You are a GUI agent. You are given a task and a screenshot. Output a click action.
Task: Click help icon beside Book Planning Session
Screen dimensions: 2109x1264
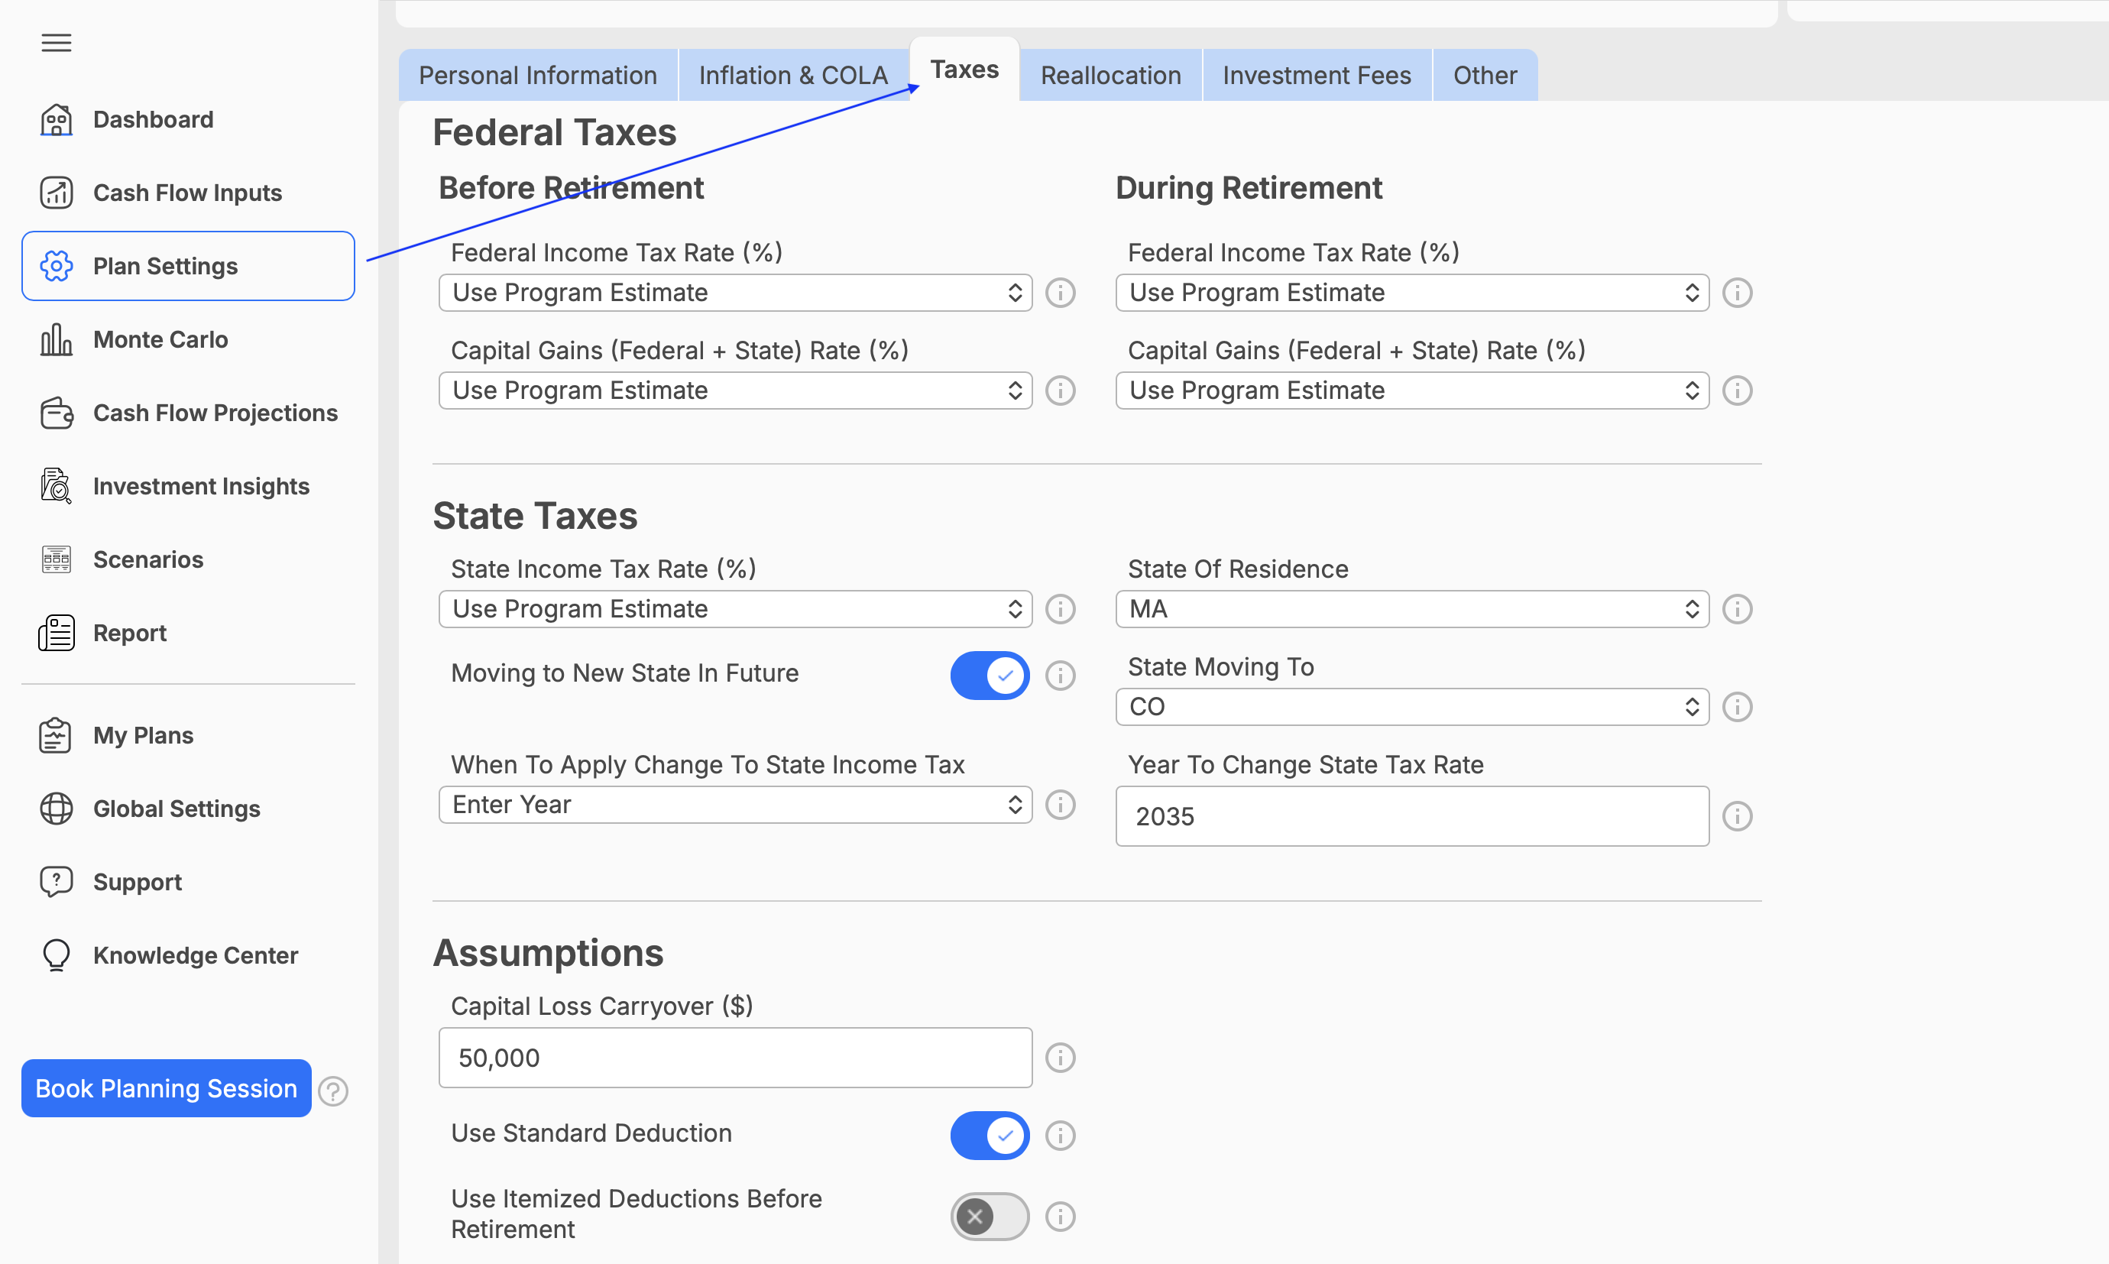point(333,1091)
